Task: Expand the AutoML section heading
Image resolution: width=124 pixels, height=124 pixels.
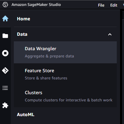Action: click(x=26, y=114)
